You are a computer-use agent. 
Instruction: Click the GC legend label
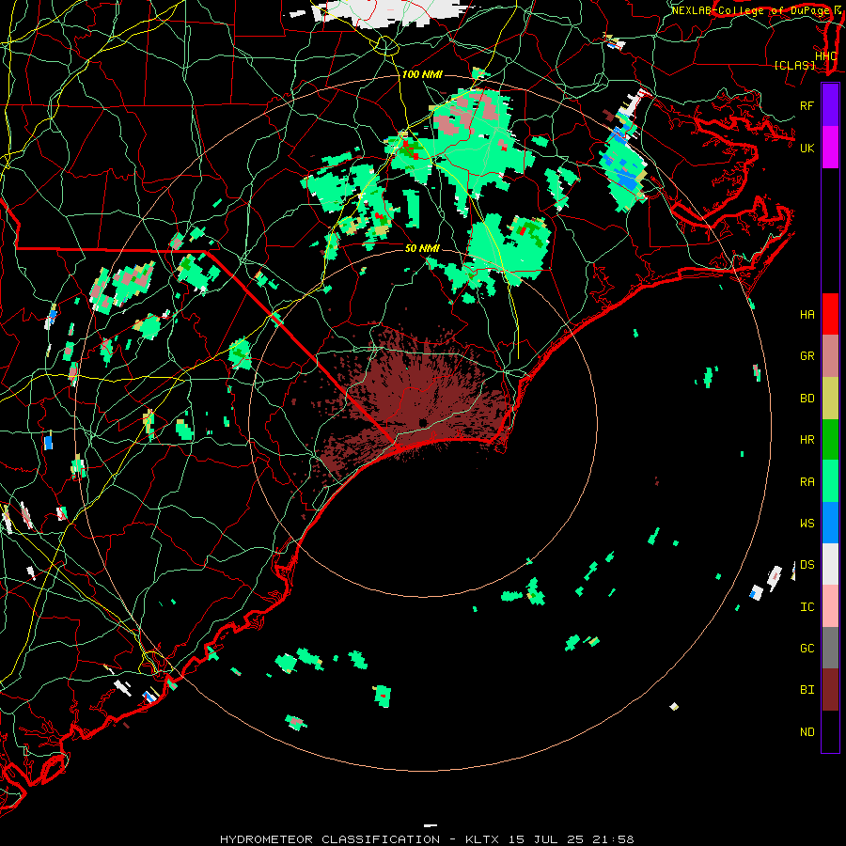[807, 649]
